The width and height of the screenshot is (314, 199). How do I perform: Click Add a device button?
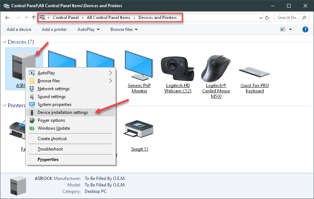tap(19, 29)
